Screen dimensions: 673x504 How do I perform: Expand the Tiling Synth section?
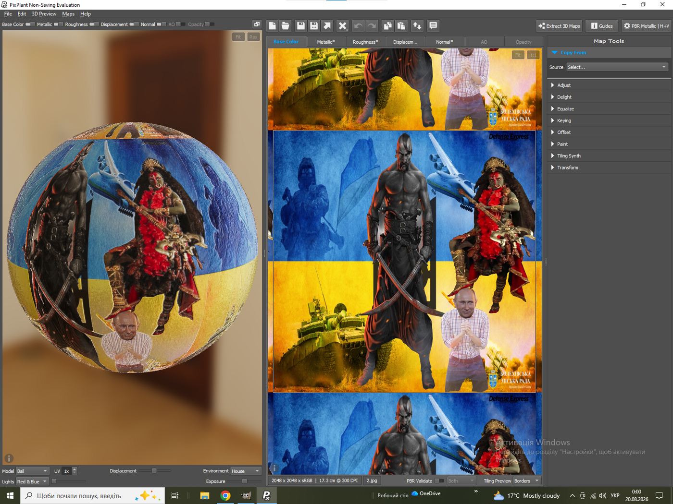click(609, 156)
